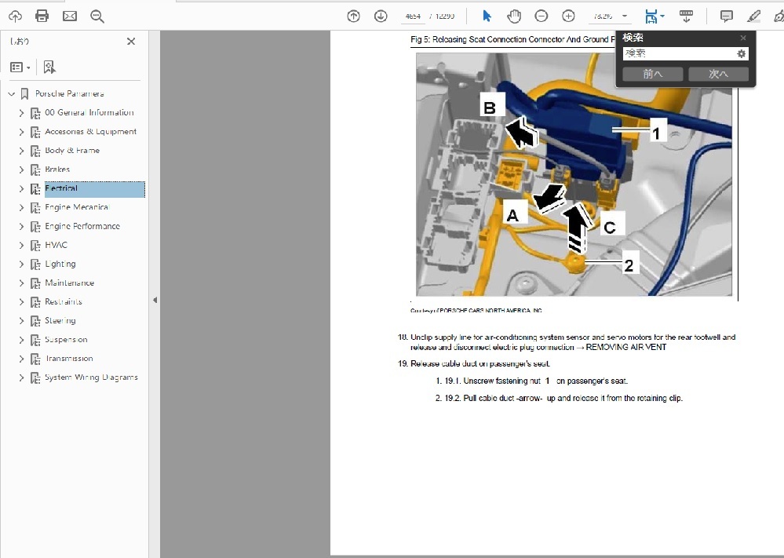The height and width of the screenshot is (558, 784).
Task: Expand Engine Mechanical bookmark
Action: coord(21,207)
